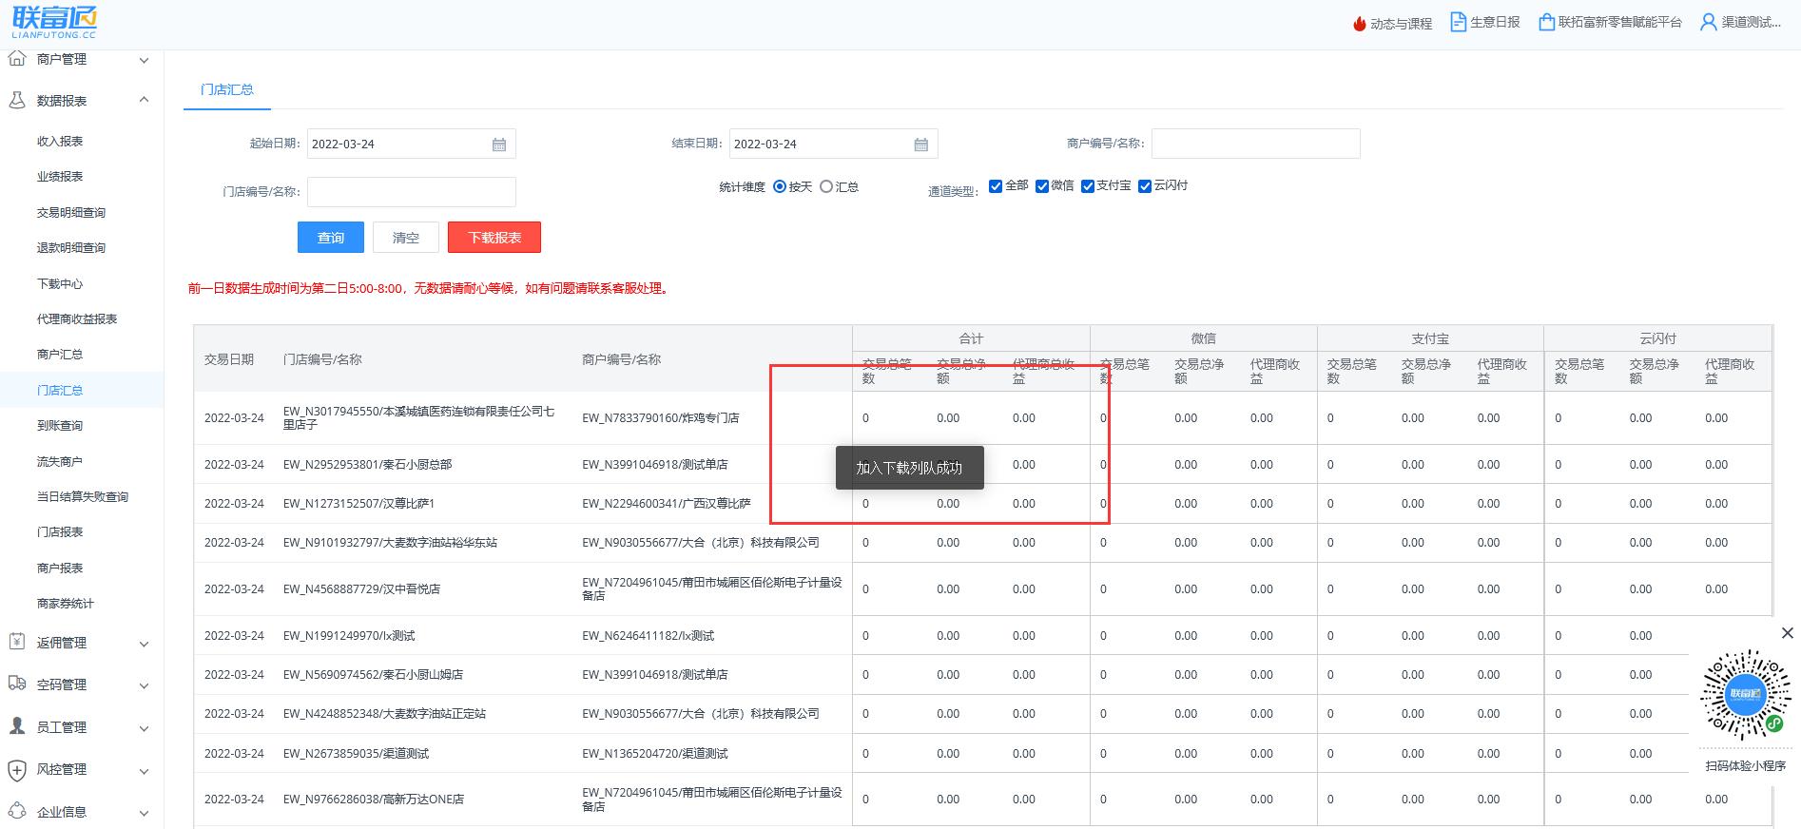Open 退款明细查询 menu item
Image resolution: width=1801 pixels, height=829 pixels.
pos(71,247)
